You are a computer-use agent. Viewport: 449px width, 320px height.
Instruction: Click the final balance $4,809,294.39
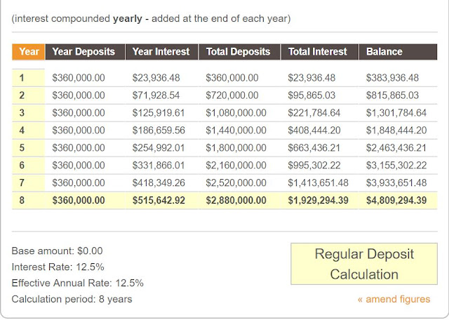point(396,201)
